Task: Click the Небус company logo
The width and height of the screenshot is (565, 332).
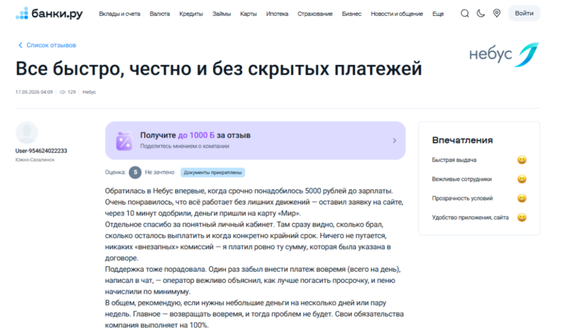Action: pos(504,55)
